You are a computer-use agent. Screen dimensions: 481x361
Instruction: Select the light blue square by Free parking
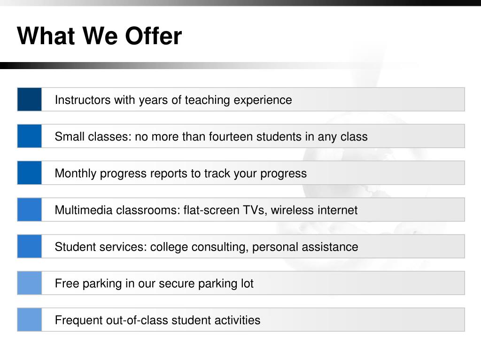pos(30,283)
